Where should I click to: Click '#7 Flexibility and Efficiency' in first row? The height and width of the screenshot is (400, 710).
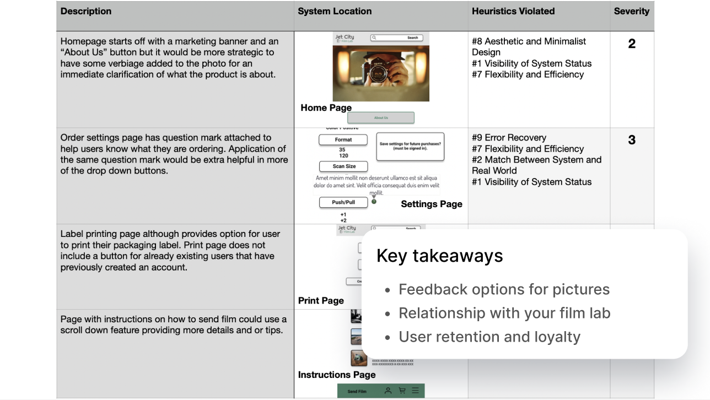pyautogui.click(x=528, y=74)
